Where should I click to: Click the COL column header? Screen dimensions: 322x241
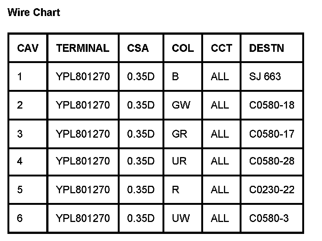click(183, 48)
